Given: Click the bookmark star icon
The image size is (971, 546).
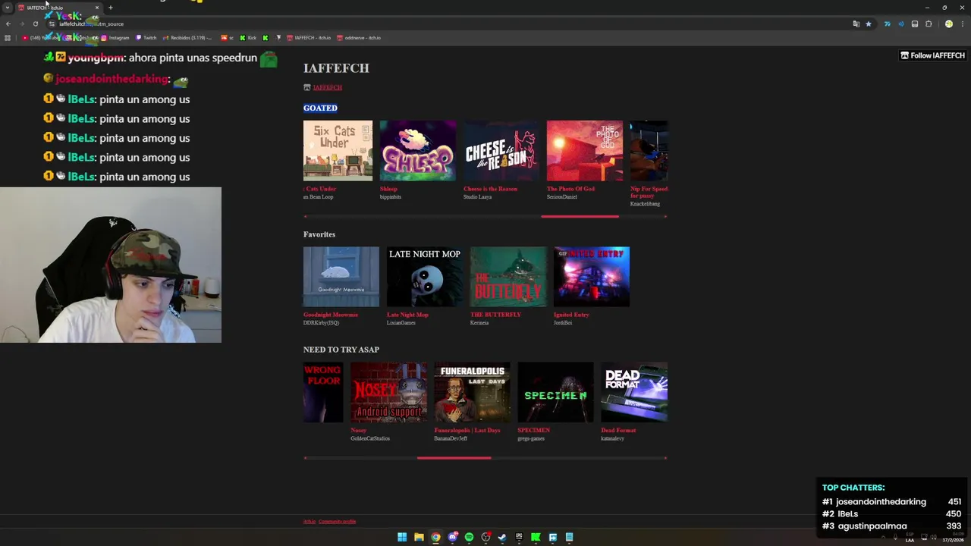Looking at the screenshot, I should 869,24.
